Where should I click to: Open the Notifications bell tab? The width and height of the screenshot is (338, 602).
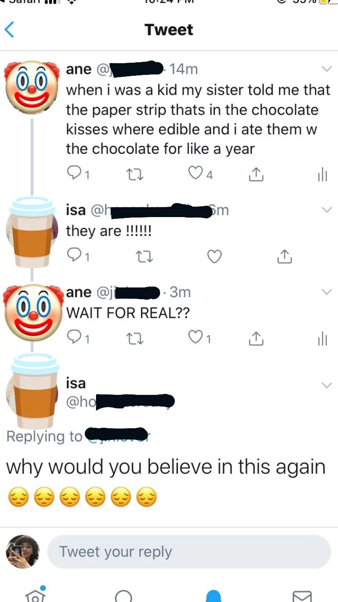pos(214,596)
